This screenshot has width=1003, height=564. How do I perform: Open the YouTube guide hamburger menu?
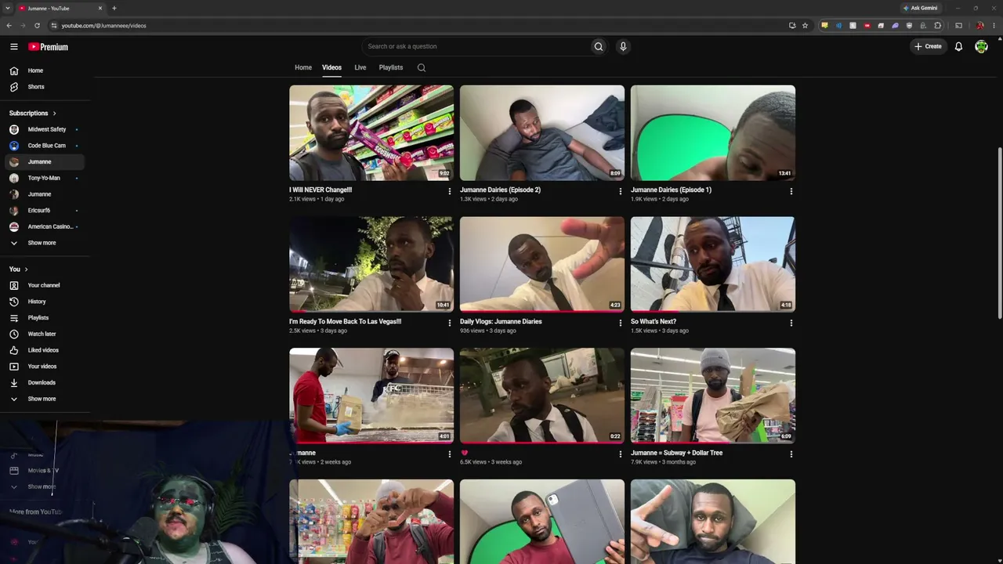pos(13,47)
